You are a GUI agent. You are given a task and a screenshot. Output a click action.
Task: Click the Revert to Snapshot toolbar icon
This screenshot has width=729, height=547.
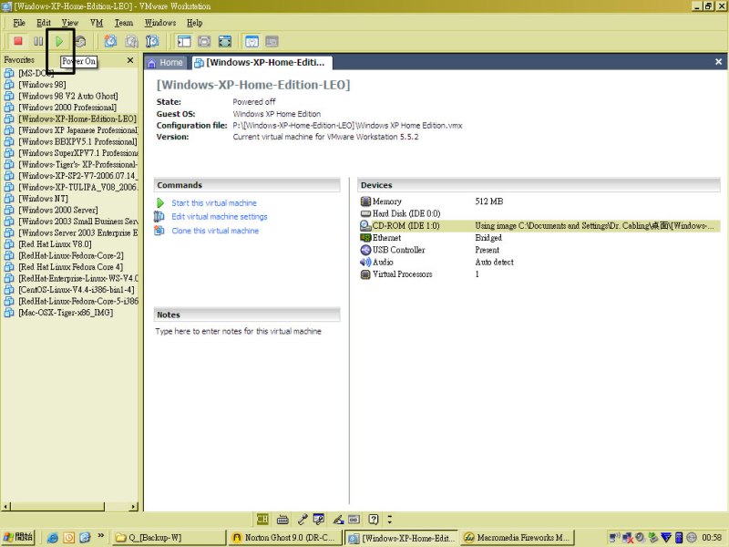(x=131, y=41)
